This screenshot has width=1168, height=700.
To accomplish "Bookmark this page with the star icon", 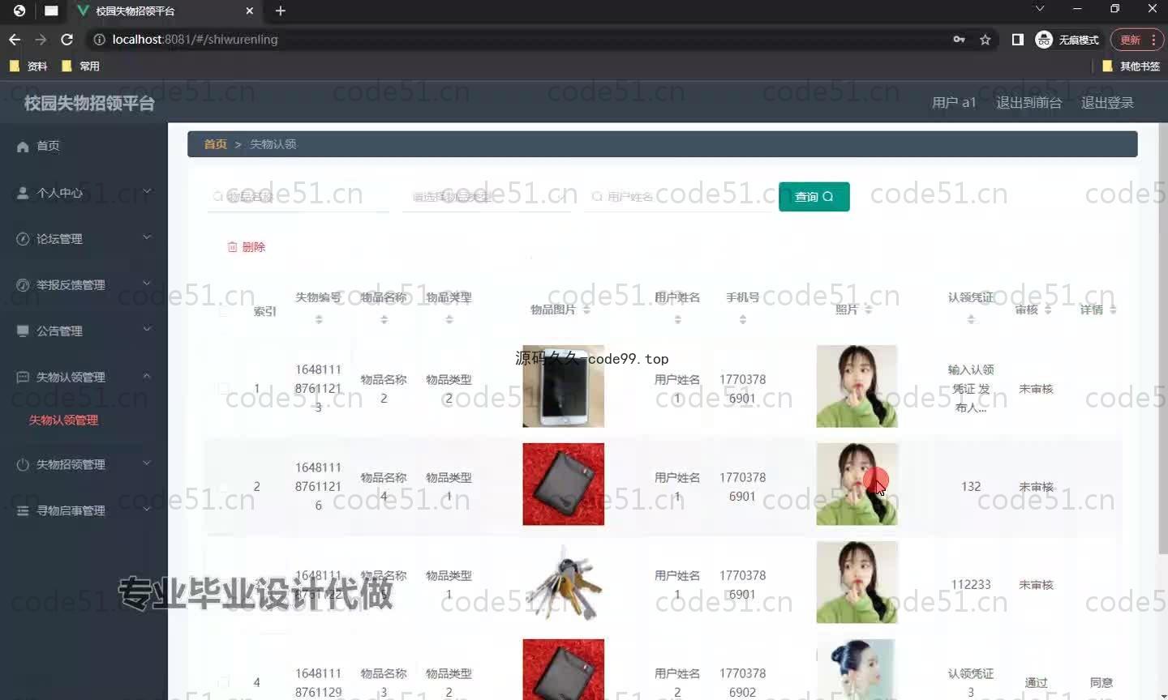I will 985,40.
